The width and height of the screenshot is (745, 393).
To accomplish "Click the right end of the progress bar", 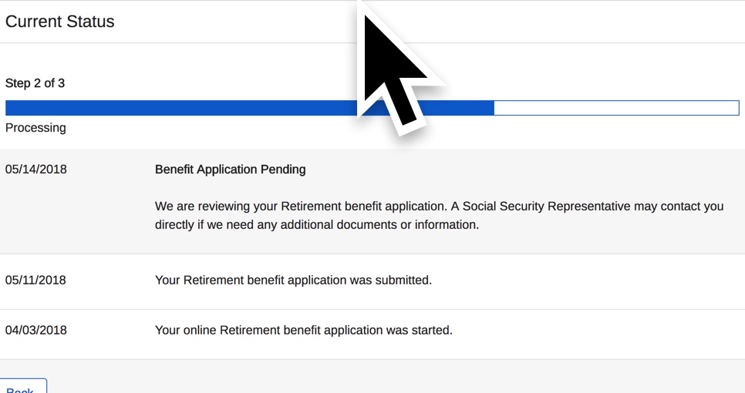I will click(734, 108).
